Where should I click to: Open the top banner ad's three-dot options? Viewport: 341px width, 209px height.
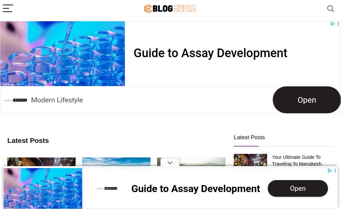338,24
